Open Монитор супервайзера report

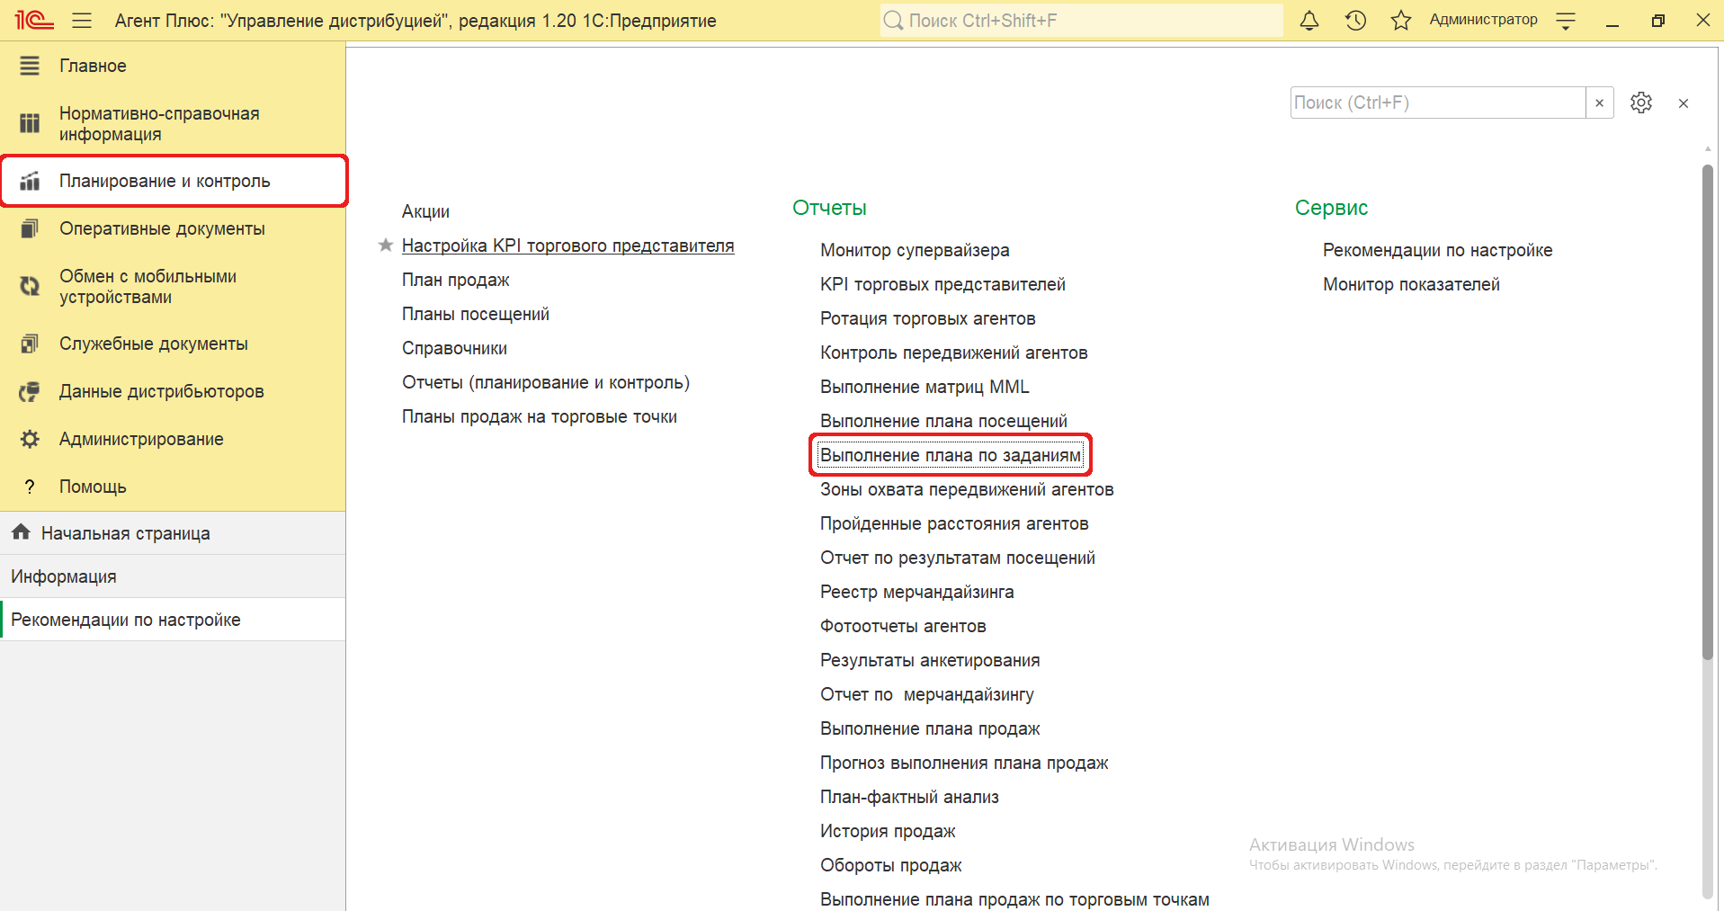(x=915, y=250)
